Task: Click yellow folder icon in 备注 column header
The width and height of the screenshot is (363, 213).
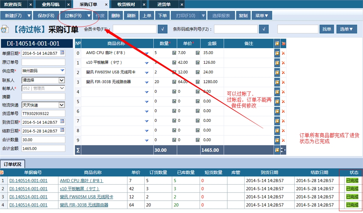Action: [x=277, y=43]
